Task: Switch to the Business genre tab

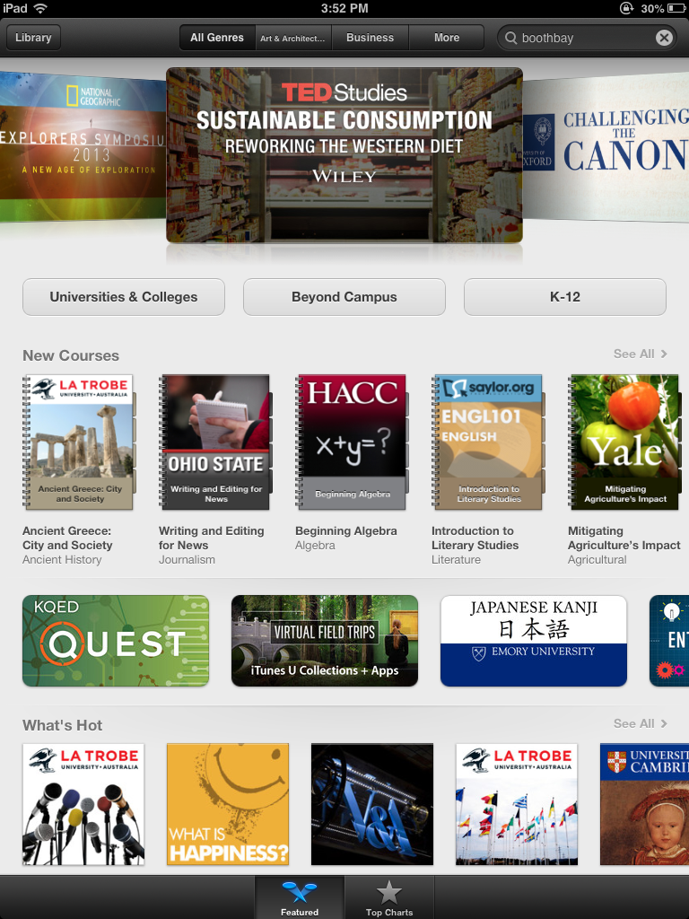Action: coord(370,38)
